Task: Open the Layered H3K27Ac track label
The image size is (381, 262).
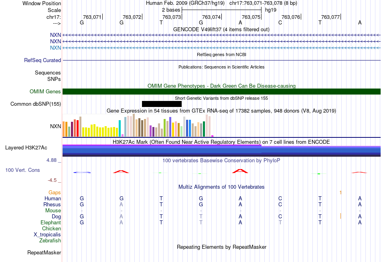Action: 26,148
